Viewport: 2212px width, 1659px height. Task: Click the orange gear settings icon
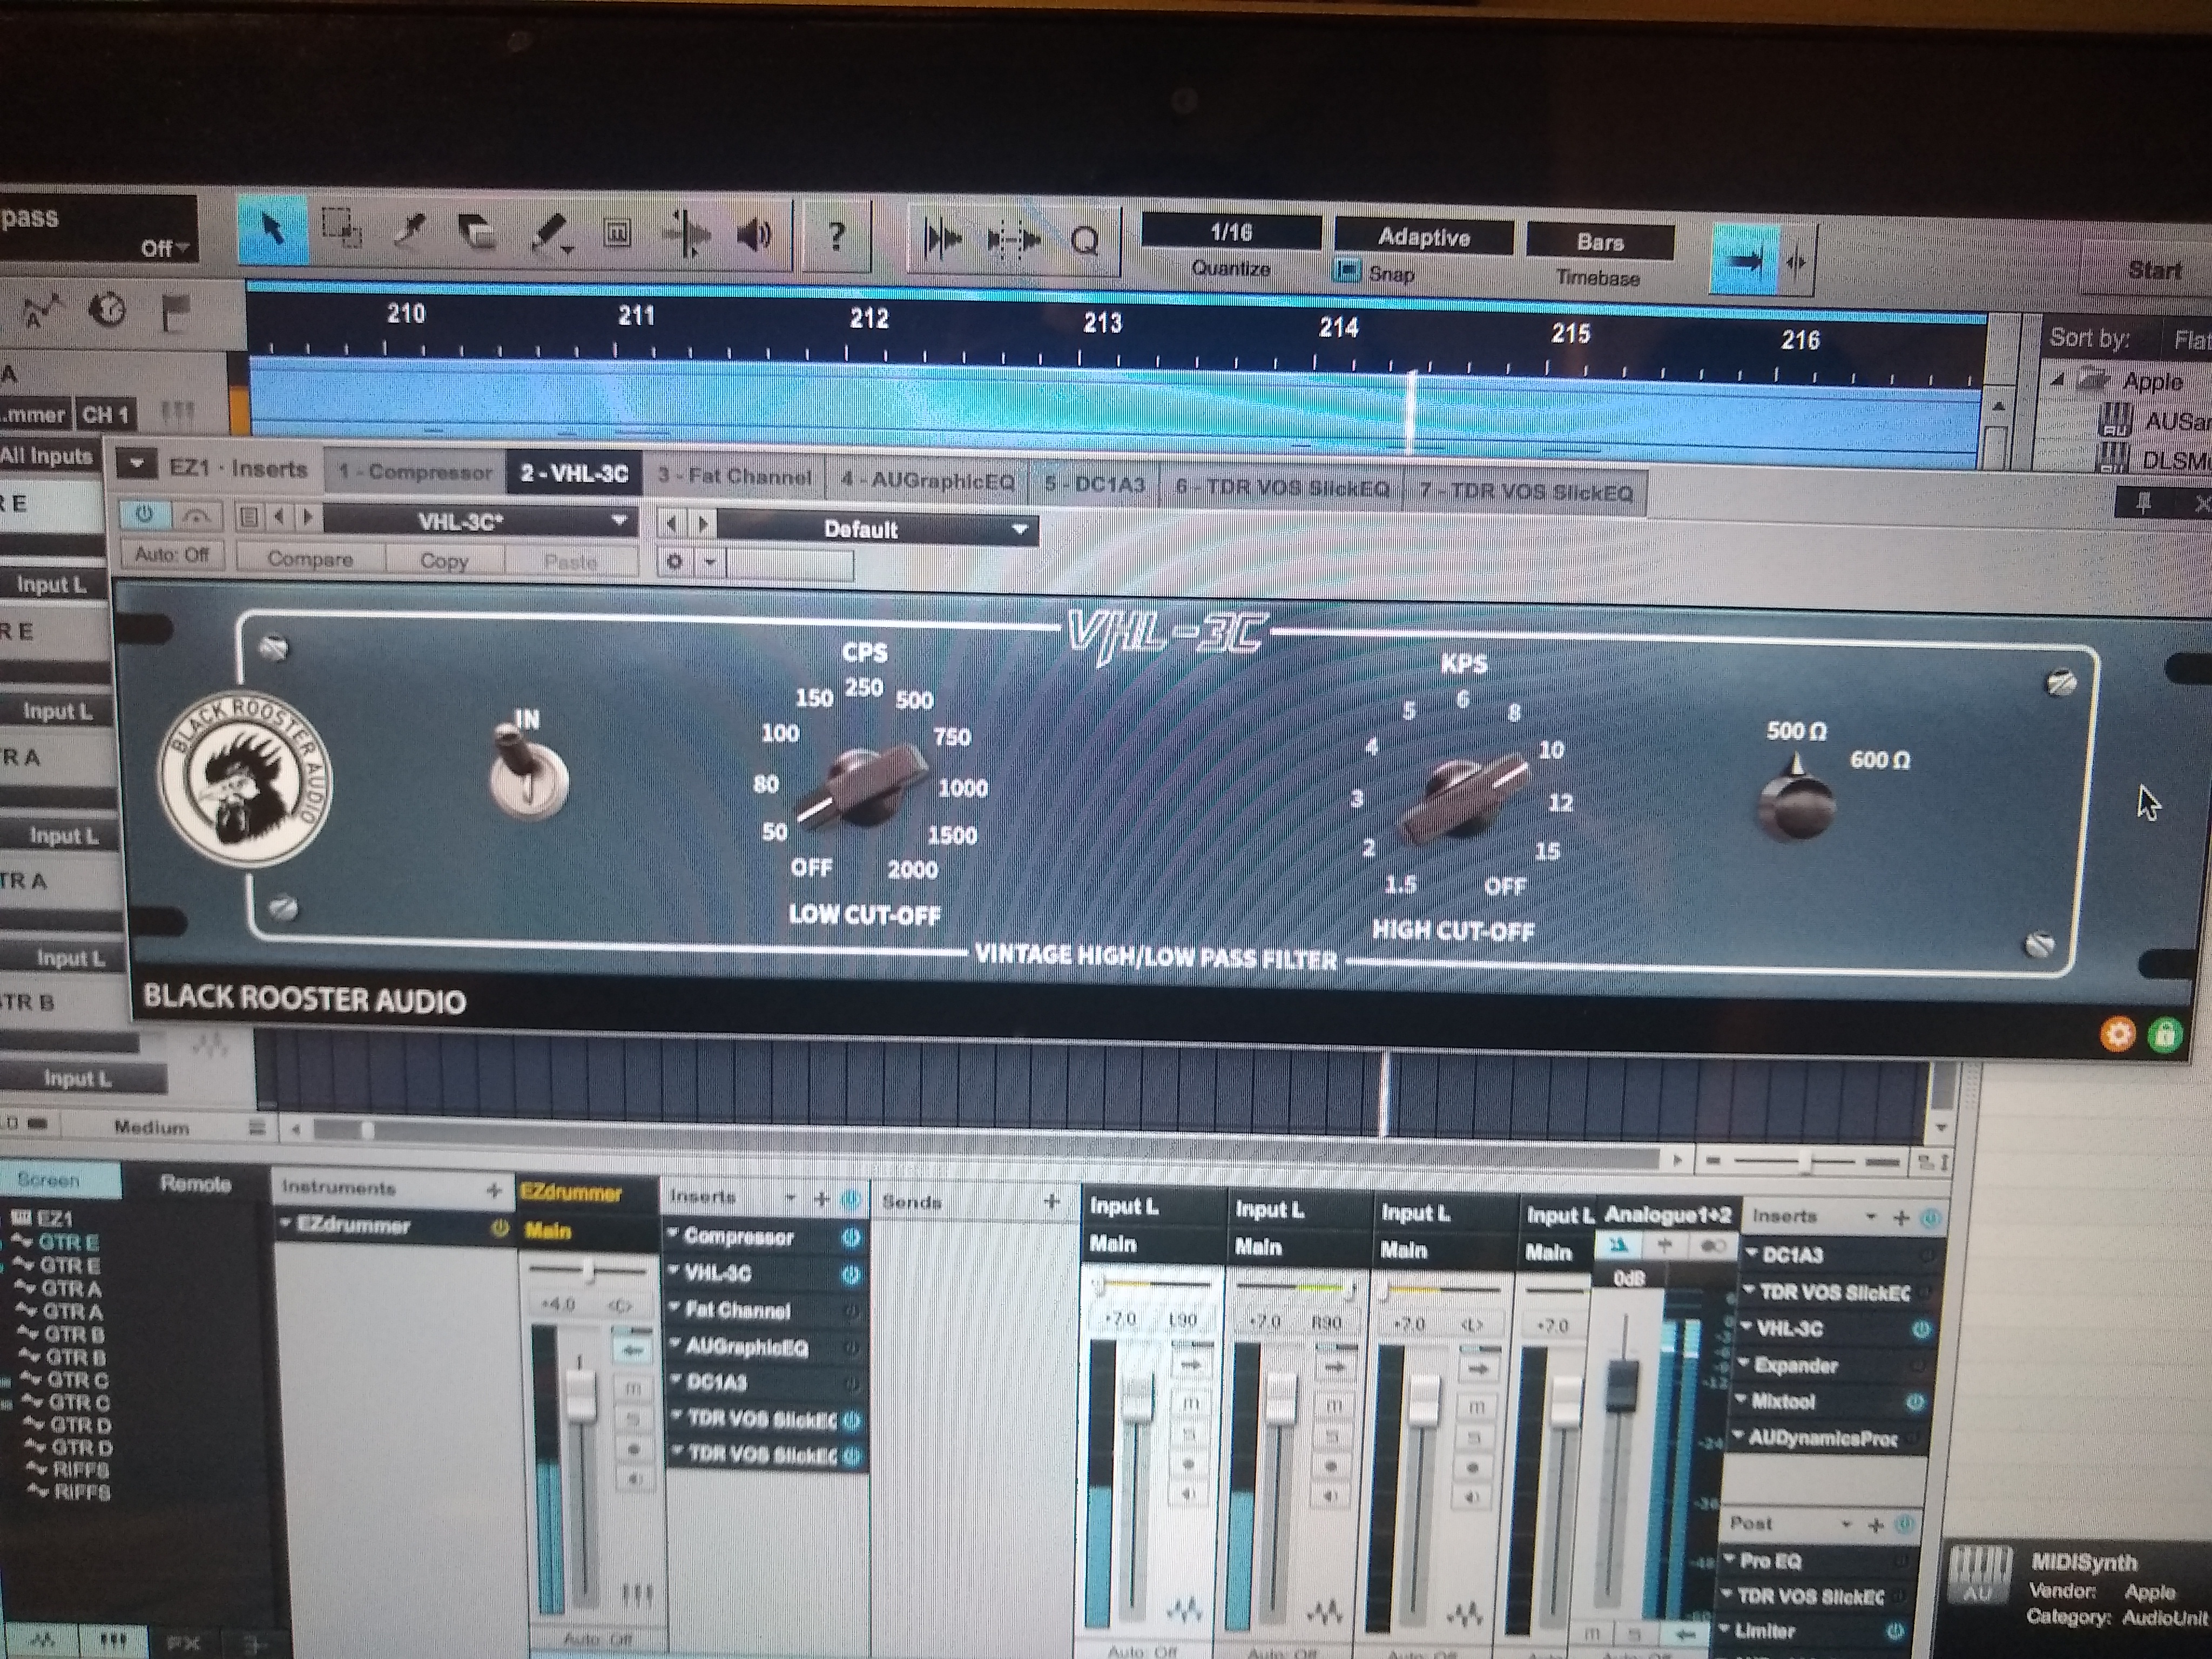(2117, 1033)
